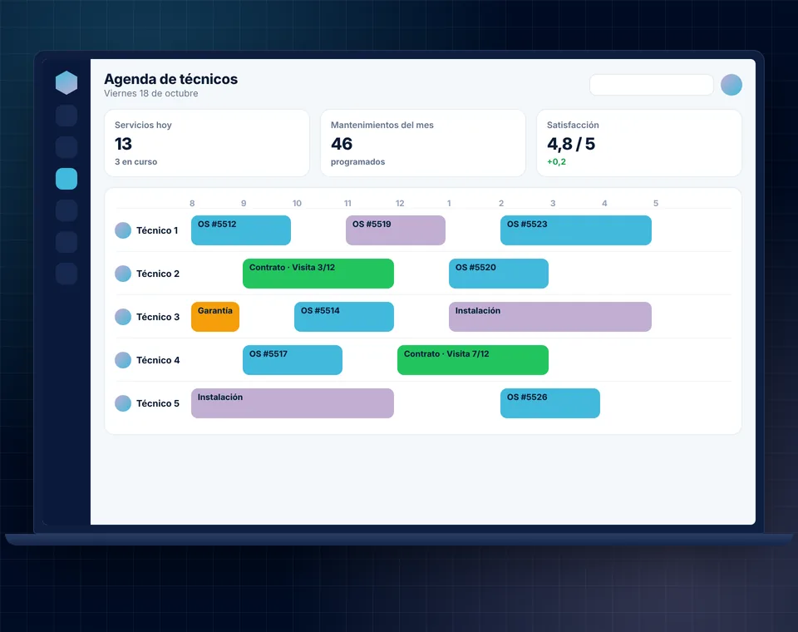
Task: Click the Técnico 5 name label
Action: point(158,403)
